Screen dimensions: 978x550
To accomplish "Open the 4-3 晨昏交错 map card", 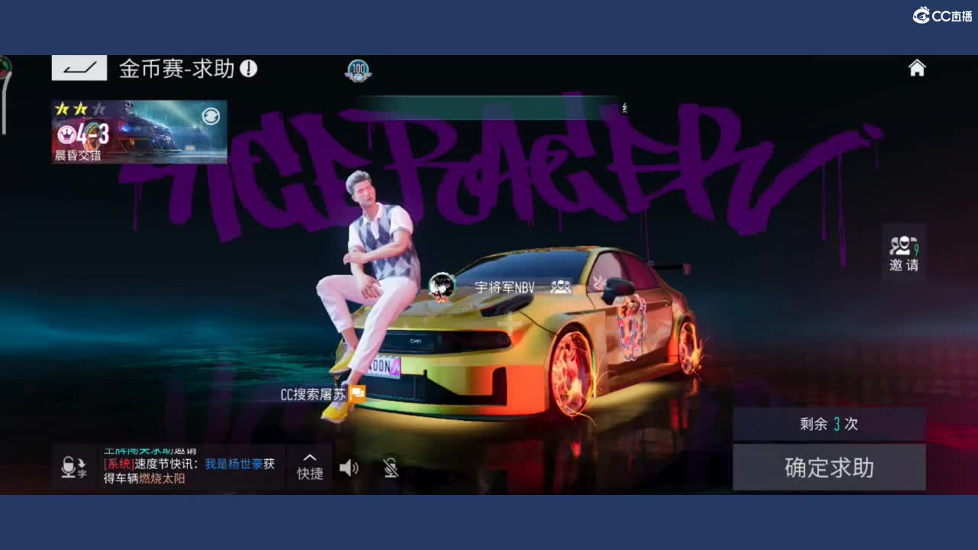I will coord(139,131).
